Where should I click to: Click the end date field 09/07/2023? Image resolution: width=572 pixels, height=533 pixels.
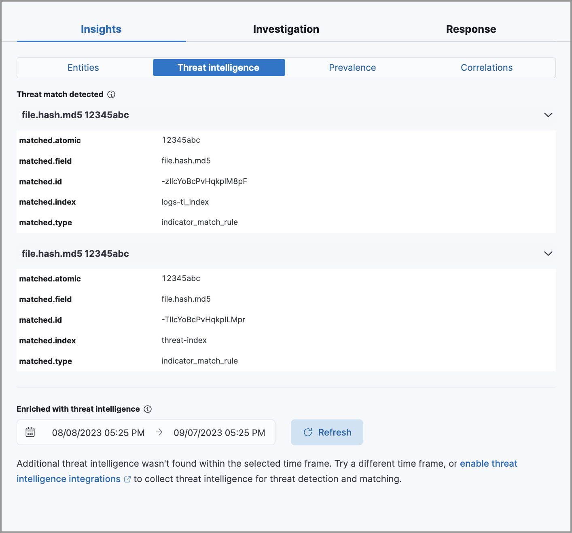coord(219,432)
